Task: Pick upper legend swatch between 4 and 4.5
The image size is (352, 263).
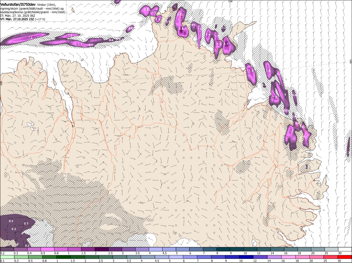Action: (x=156, y=249)
